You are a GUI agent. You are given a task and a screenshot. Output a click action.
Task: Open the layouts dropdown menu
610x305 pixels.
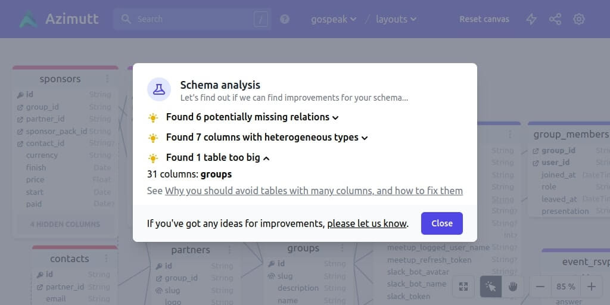click(396, 19)
